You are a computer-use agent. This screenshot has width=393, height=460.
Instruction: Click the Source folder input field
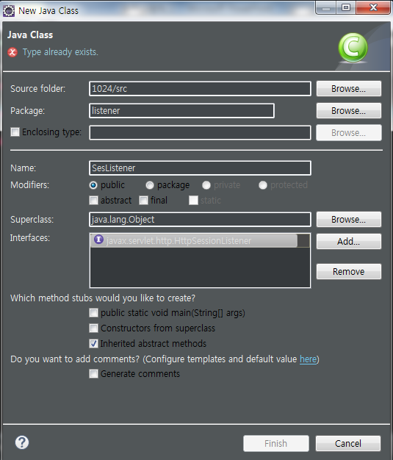(x=200, y=89)
